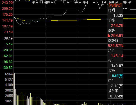
Task: Click the 10:39 time value in info box
Action: click(118, 15)
